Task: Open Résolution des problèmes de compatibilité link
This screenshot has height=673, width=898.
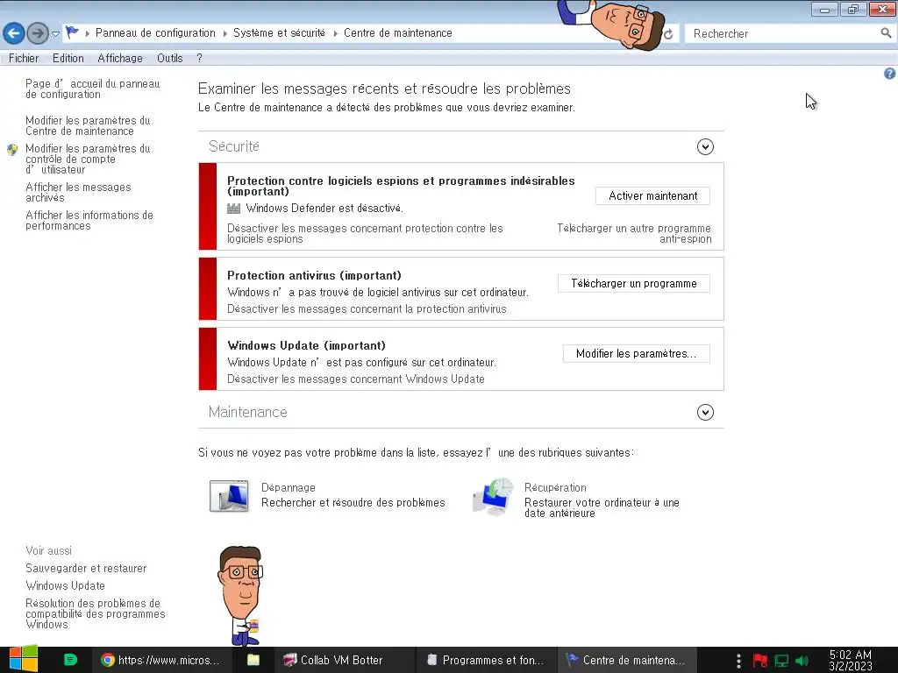Action: tap(95, 614)
